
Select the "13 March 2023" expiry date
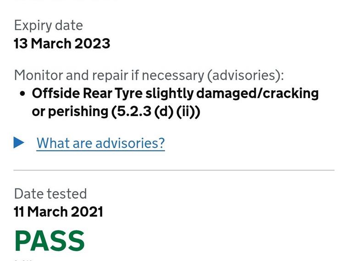(62, 44)
